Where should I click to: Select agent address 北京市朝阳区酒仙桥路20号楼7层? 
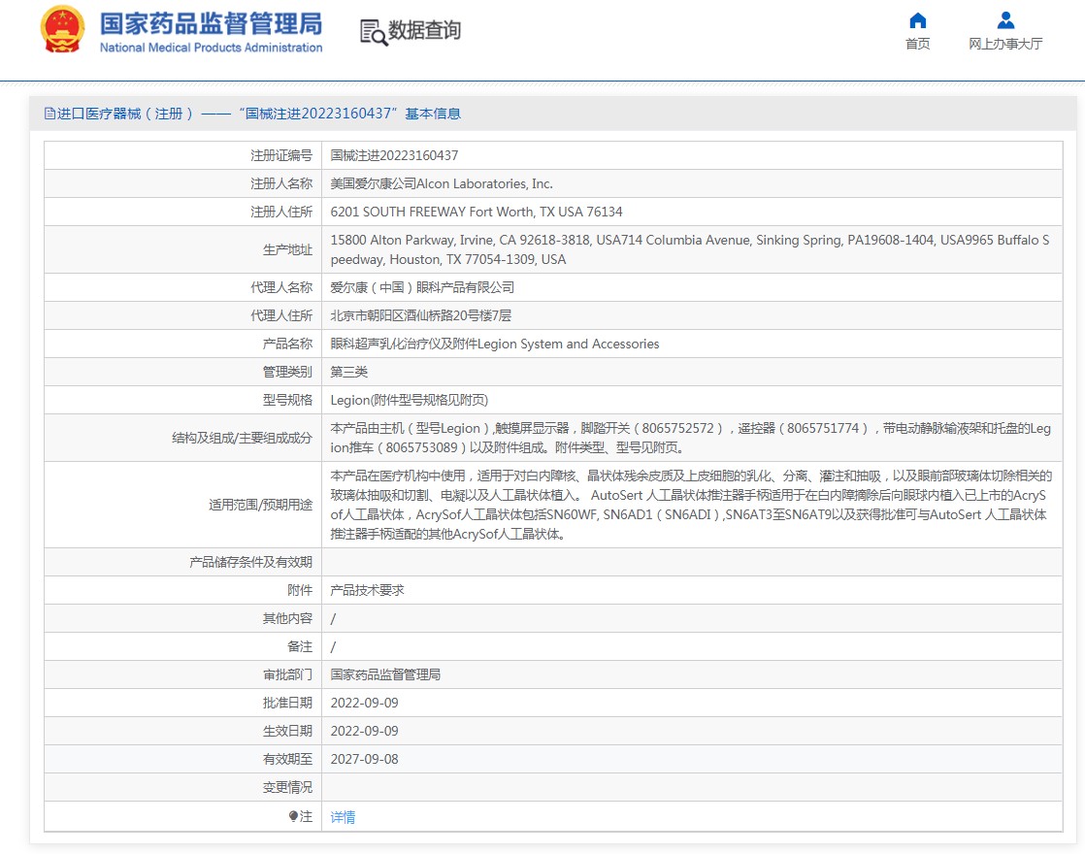pyautogui.click(x=421, y=315)
